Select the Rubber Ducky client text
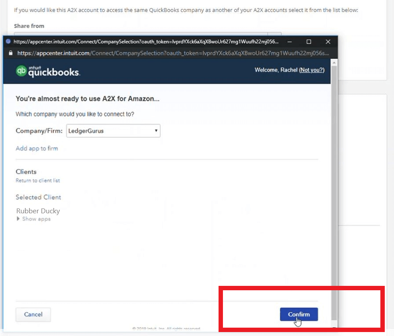This screenshot has width=394, height=336. [38, 211]
